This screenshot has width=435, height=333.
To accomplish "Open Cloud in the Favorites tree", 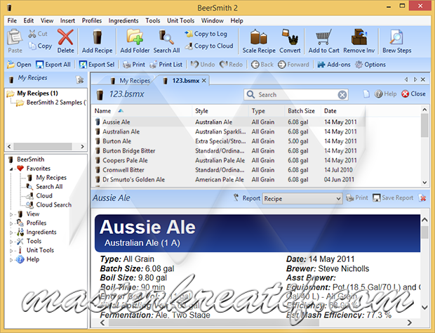I will tap(39, 196).
